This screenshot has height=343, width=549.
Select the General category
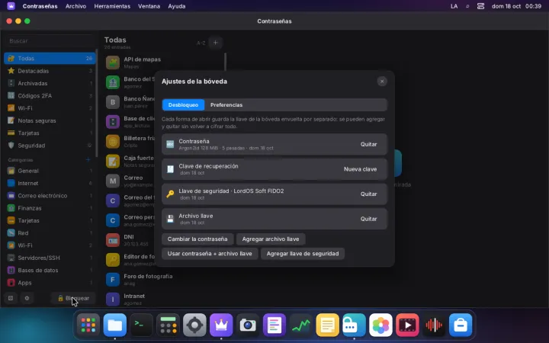[x=50, y=171]
